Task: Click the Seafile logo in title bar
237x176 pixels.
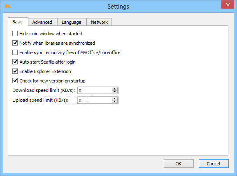Action: point(7,6)
